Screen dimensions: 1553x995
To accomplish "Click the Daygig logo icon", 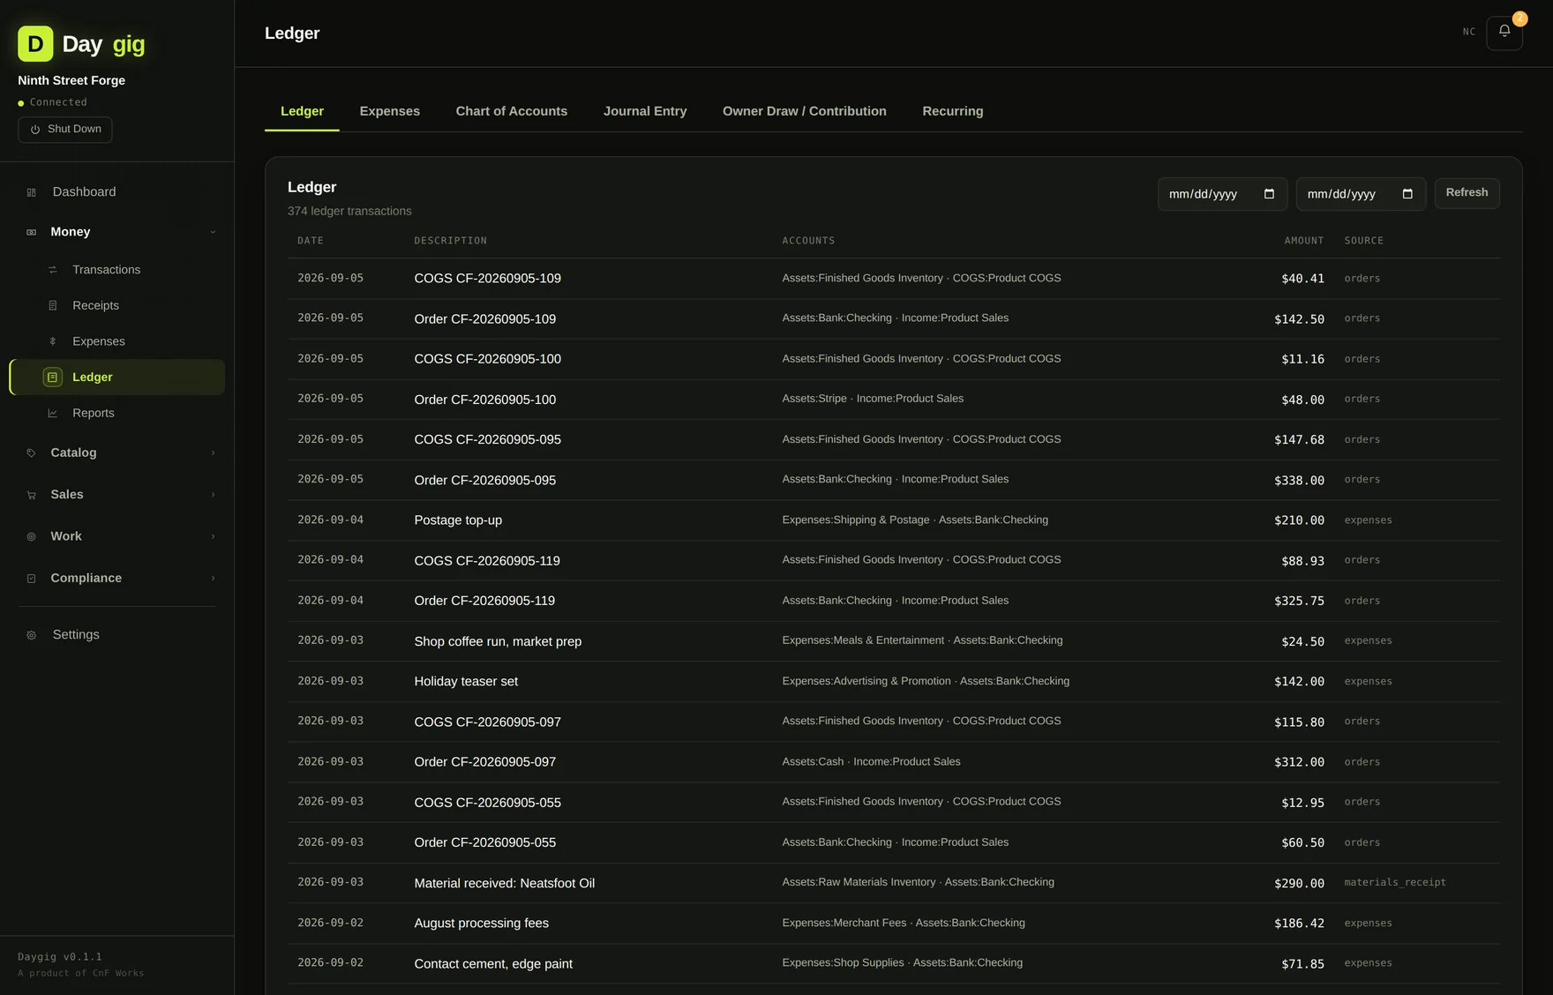I will click(x=35, y=43).
